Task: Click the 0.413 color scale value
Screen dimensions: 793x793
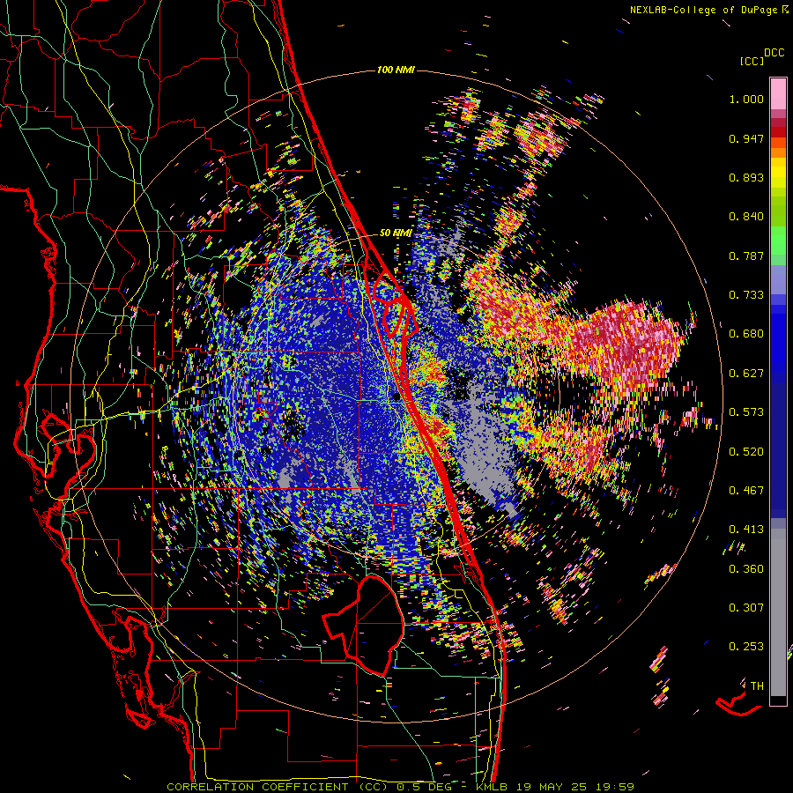Action: pyautogui.click(x=746, y=530)
